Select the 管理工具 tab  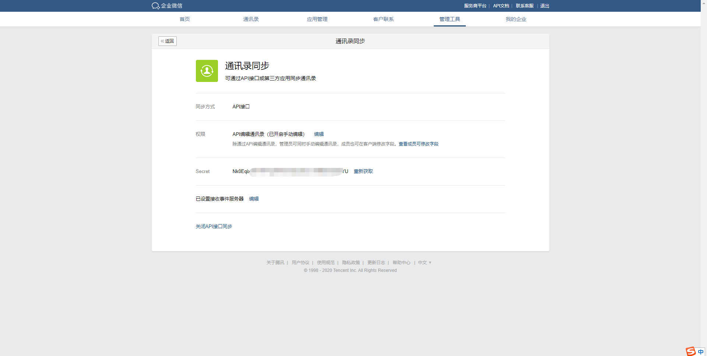pyautogui.click(x=450, y=19)
